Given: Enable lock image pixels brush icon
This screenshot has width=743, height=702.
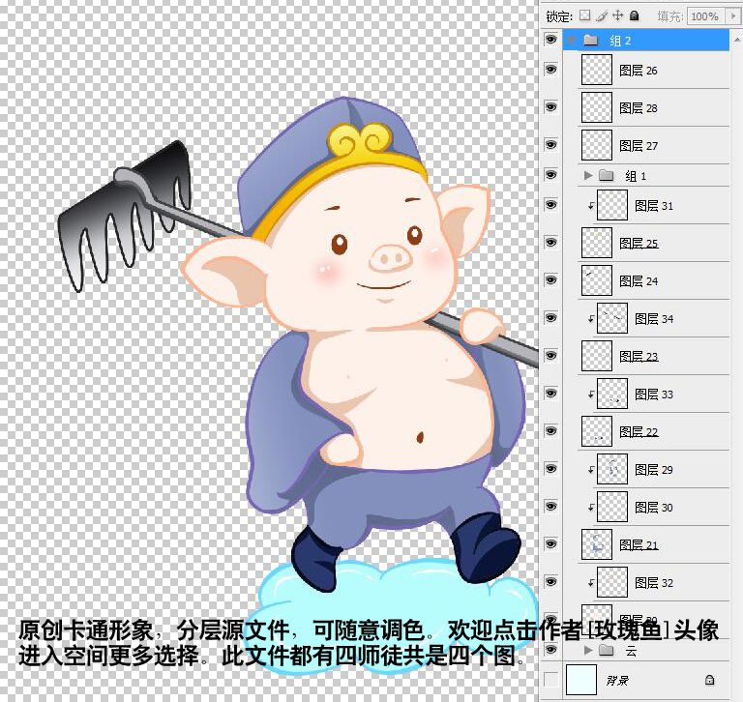Looking at the screenshot, I should (602, 16).
